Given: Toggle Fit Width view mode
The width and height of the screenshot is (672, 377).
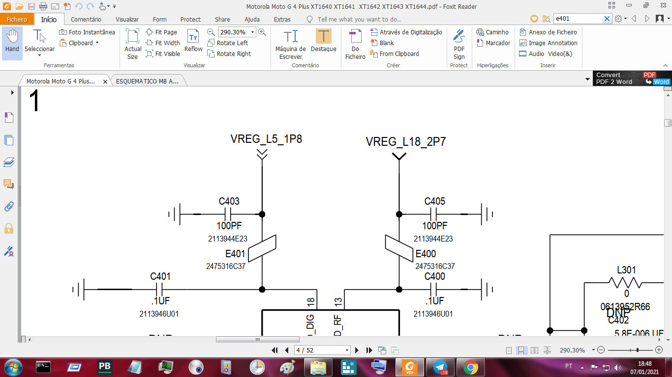Looking at the screenshot, I should [x=163, y=43].
